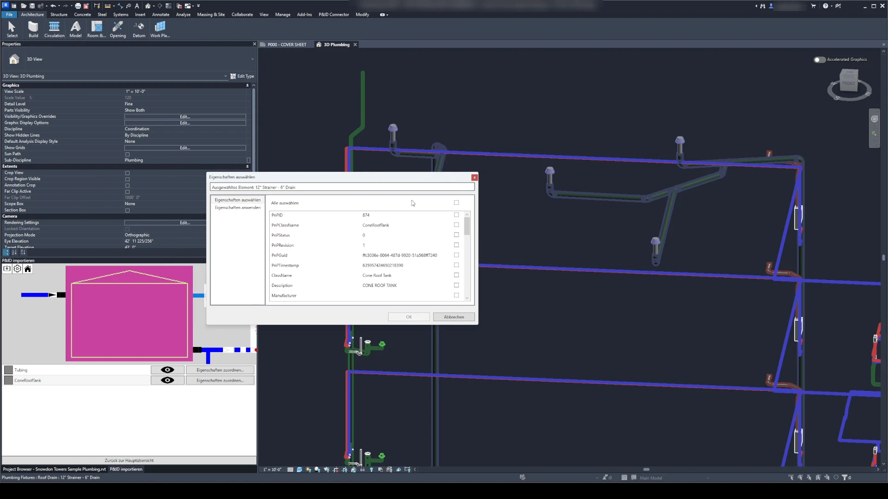Enable the Crop View checkbox
The image size is (888, 499).
[127, 173]
